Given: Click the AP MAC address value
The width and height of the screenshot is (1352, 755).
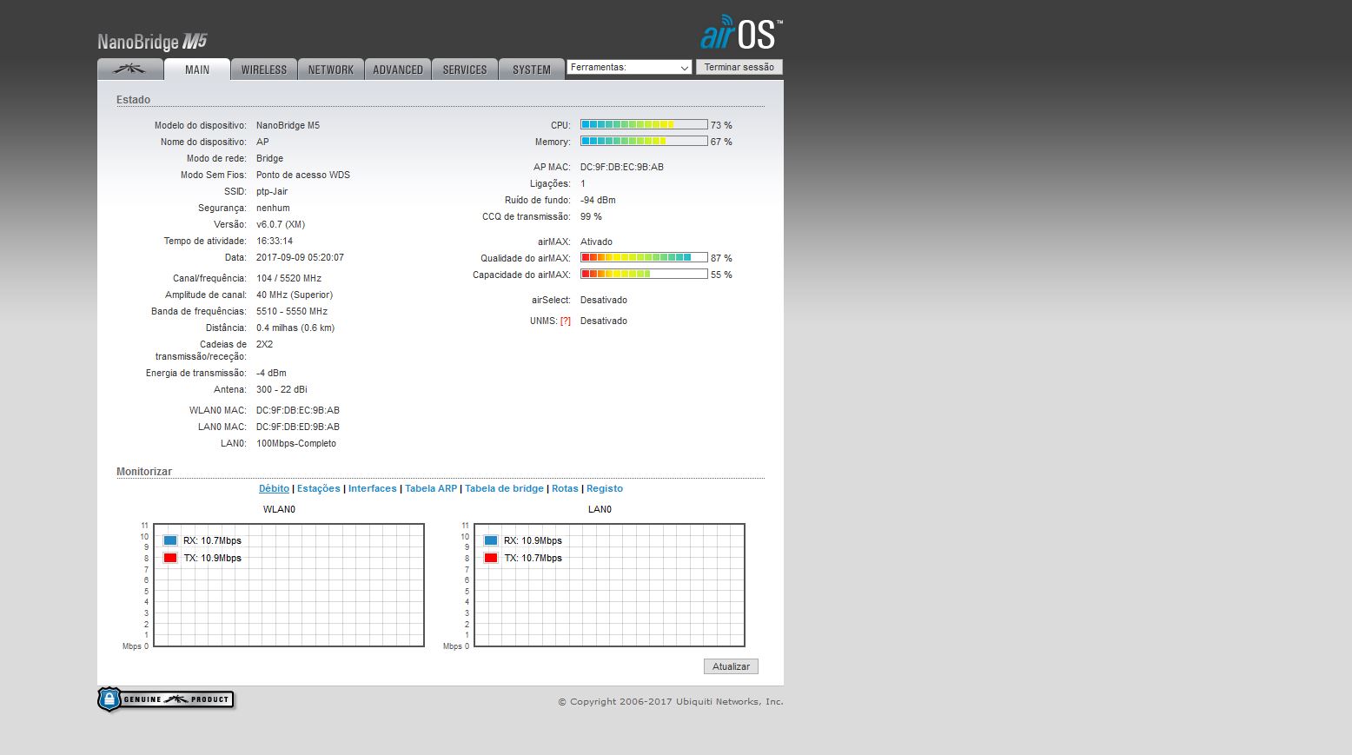Looking at the screenshot, I should tap(622, 167).
